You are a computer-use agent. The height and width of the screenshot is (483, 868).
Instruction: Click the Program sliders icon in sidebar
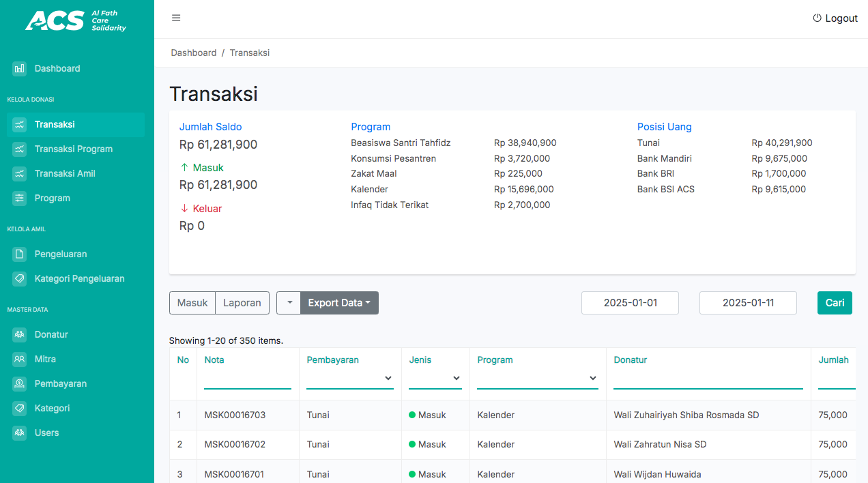point(20,198)
